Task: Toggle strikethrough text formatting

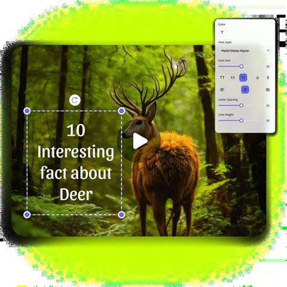Action: coord(268,78)
